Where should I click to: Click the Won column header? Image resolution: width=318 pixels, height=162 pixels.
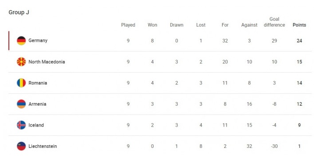pos(152,25)
